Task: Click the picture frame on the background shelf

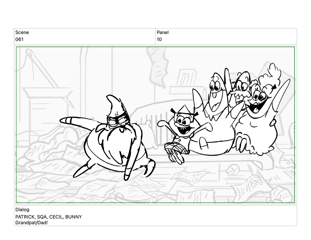Action: pos(186,78)
